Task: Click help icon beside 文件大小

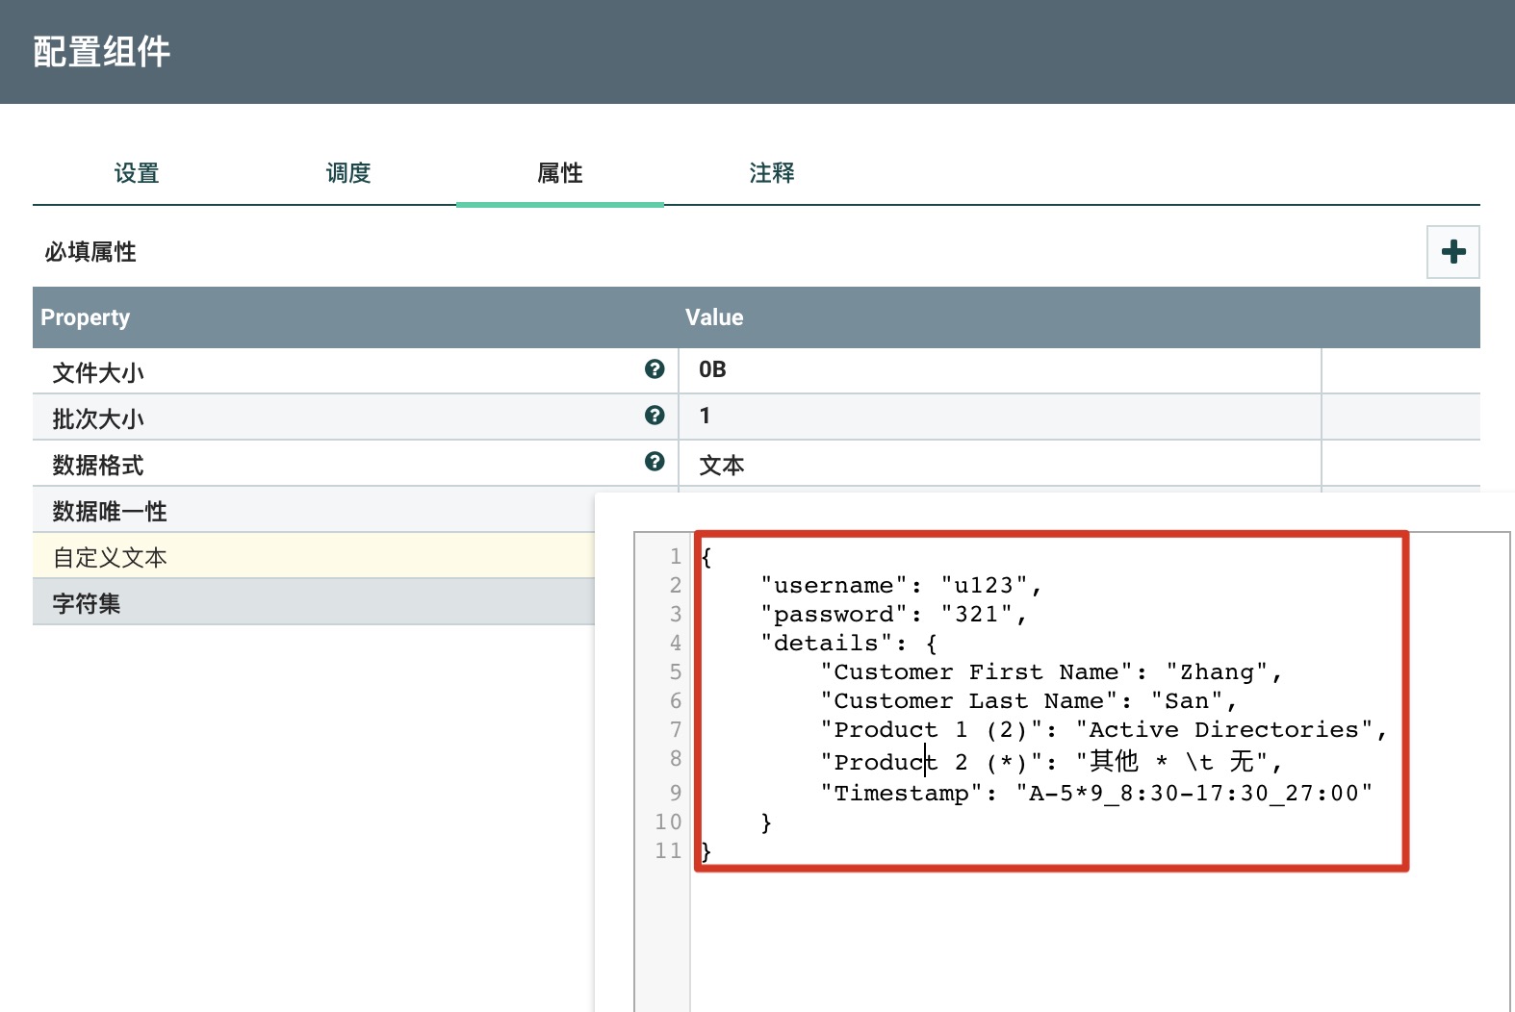Action: pos(655,369)
